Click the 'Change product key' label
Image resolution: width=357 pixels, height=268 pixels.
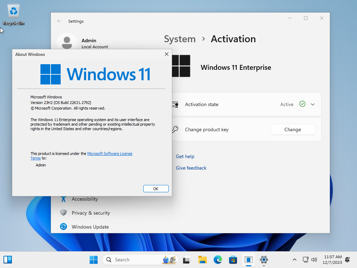tap(207, 129)
